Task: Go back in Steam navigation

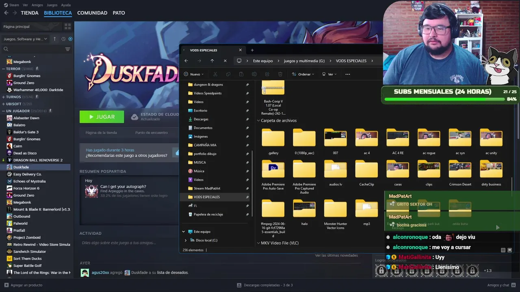Action: (x=6, y=13)
